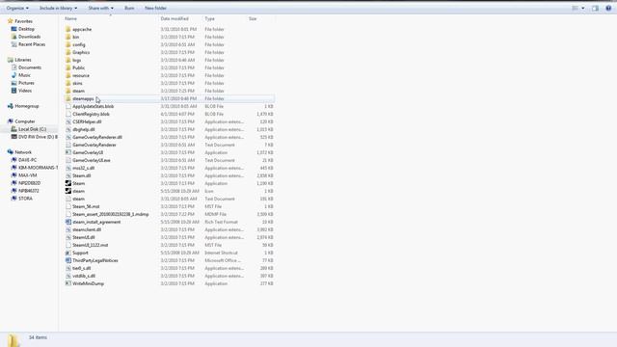Click the Music library icon
The image size is (617, 347).
pyautogui.click(x=14, y=75)
